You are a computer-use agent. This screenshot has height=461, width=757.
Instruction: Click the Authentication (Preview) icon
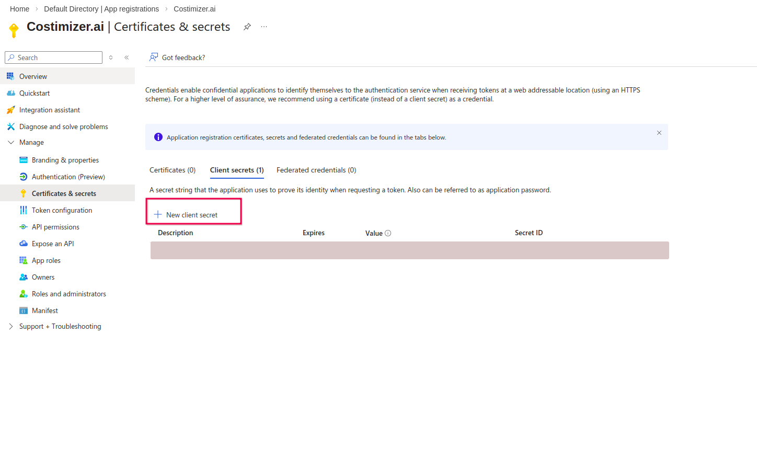click(x=24, y=177)
